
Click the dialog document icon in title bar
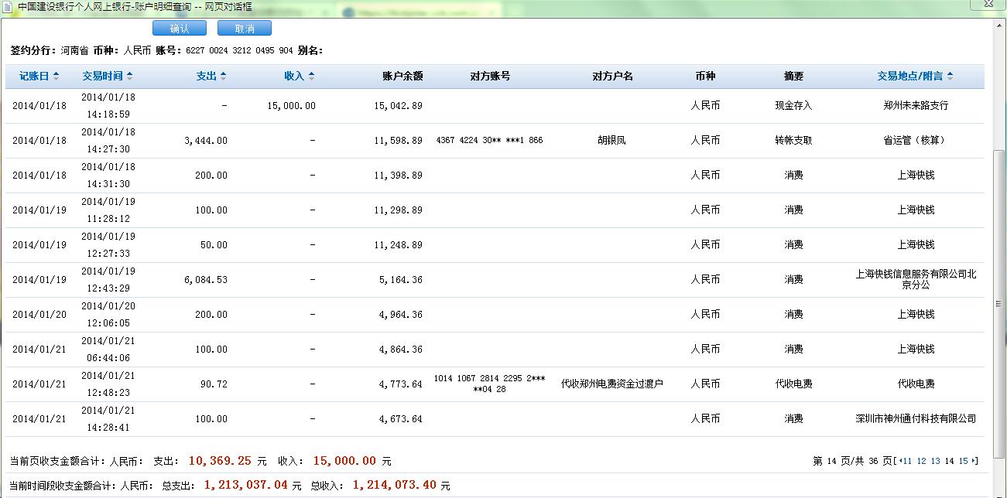[x=7, y=6]
